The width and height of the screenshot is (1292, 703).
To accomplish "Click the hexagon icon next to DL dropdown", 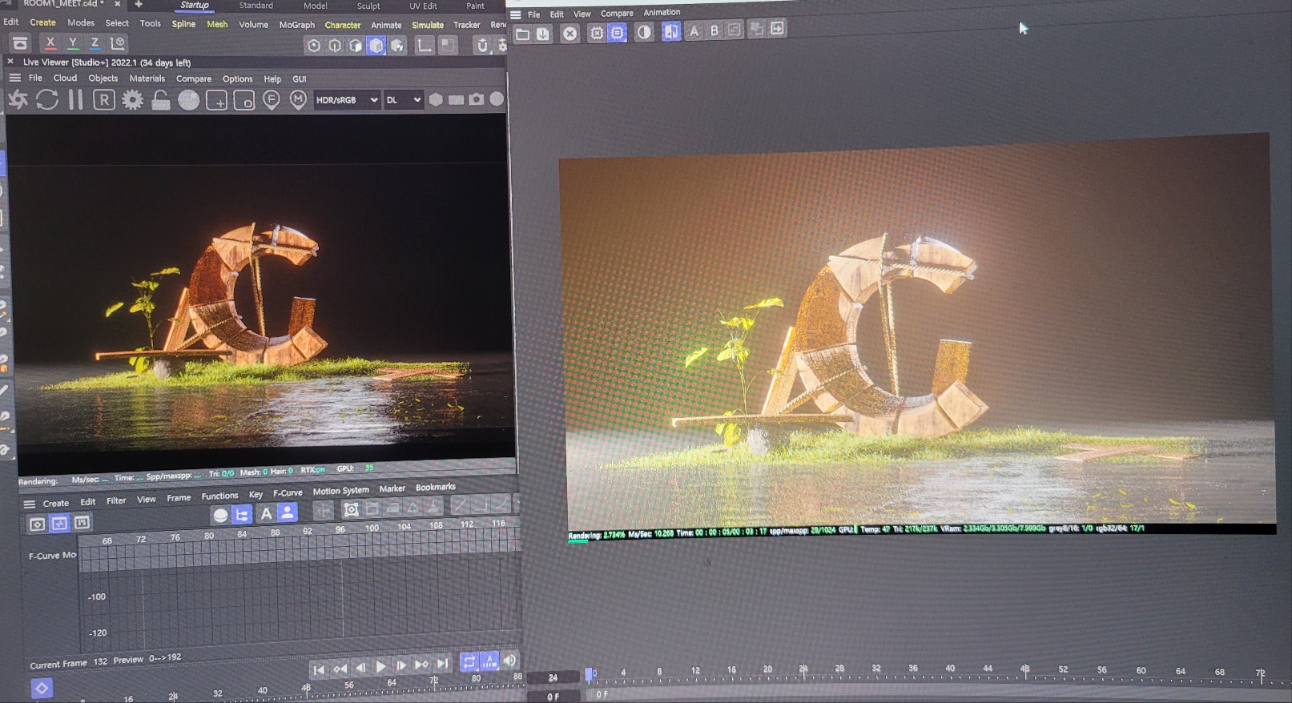I will click(x=436, y=99).
